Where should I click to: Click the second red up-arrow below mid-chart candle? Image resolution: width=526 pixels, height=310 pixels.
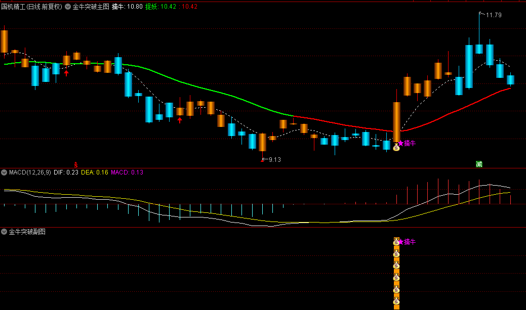point(180,120)
